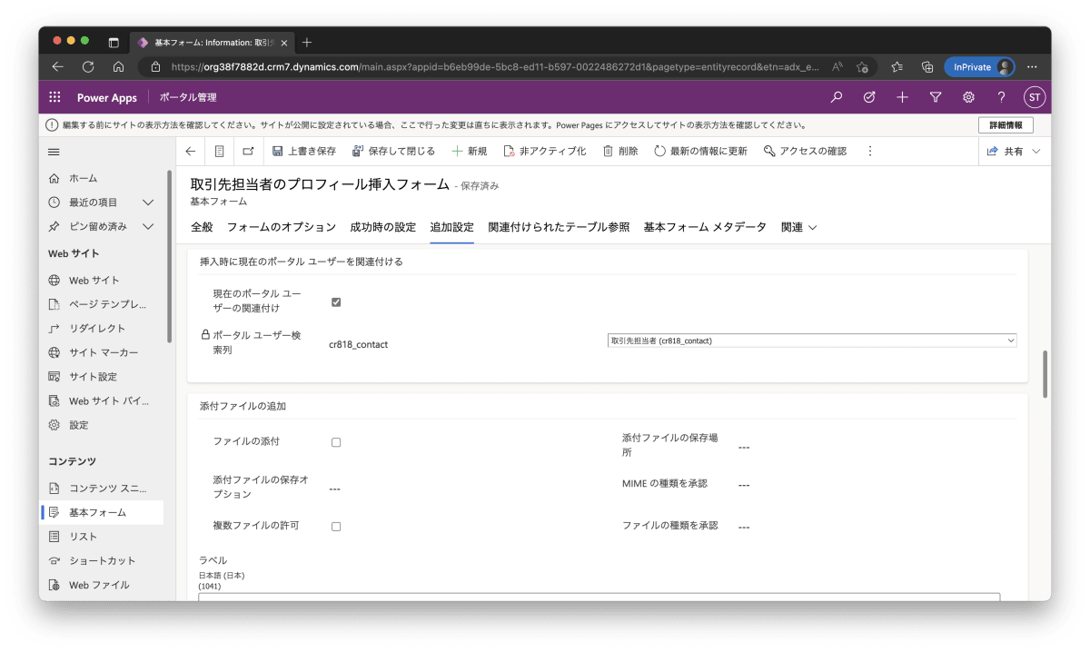Open the 共有 share dropdown

click(1014, 151)
